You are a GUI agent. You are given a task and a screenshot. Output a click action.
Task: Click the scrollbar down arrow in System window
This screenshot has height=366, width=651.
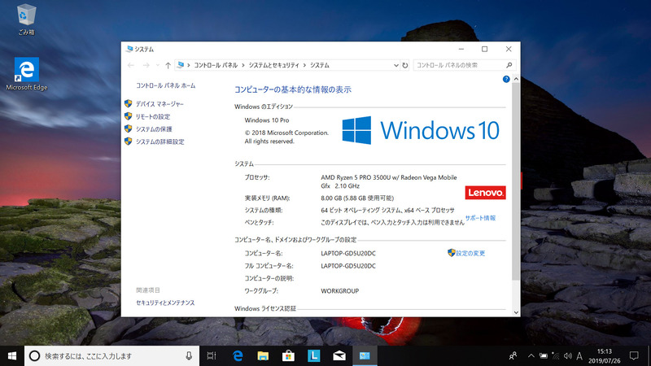[x=516, y=312]
